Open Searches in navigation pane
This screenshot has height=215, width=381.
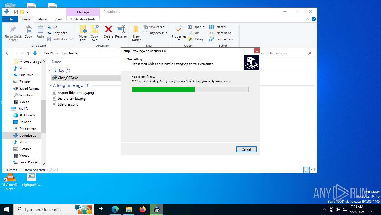point(23,95)
